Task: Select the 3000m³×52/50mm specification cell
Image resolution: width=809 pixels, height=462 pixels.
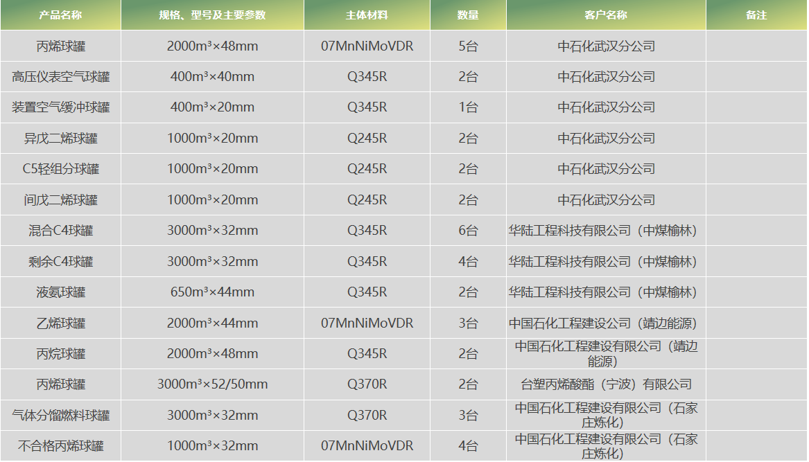Action: click(212, 384)
